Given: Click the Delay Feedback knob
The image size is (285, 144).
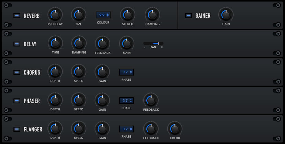Looking at the screenshot, I should [x=103, y=43].
